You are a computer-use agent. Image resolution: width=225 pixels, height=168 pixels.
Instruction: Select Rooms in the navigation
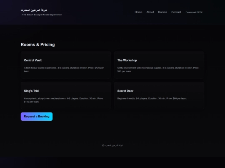coord(162,12)
